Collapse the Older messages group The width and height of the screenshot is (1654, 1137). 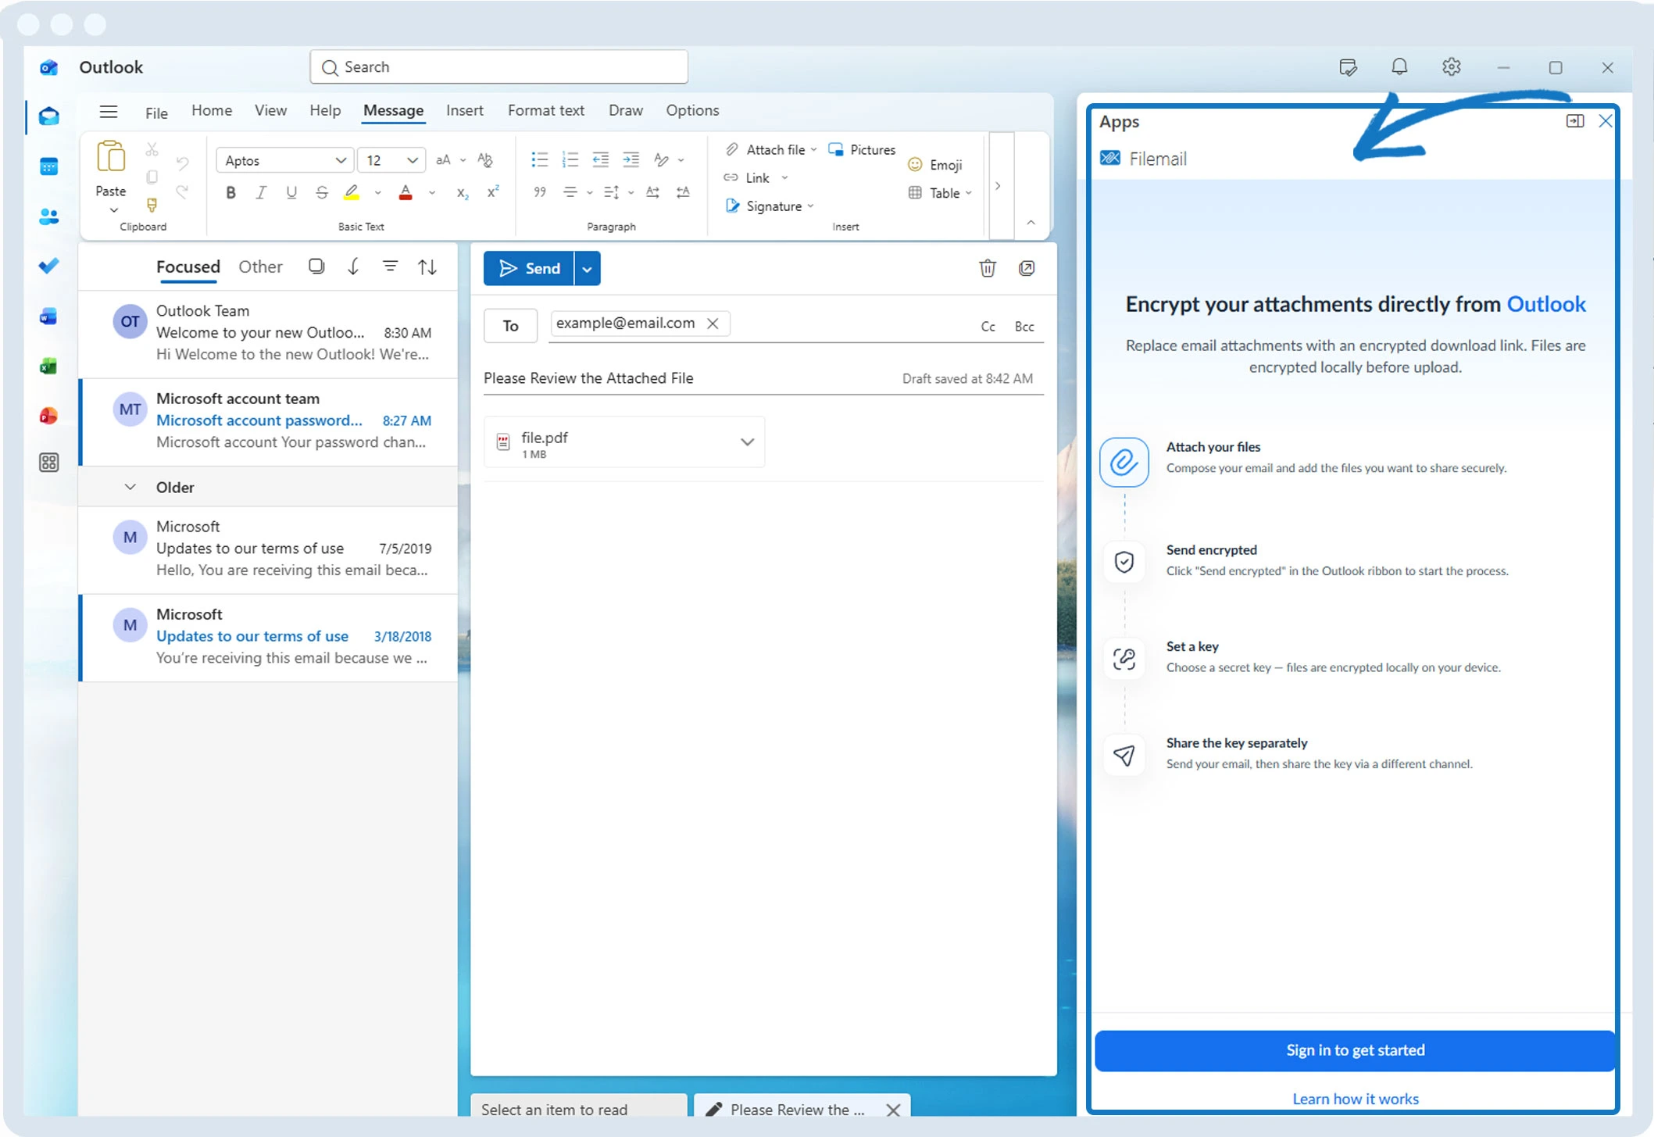[x=130, y=487]
